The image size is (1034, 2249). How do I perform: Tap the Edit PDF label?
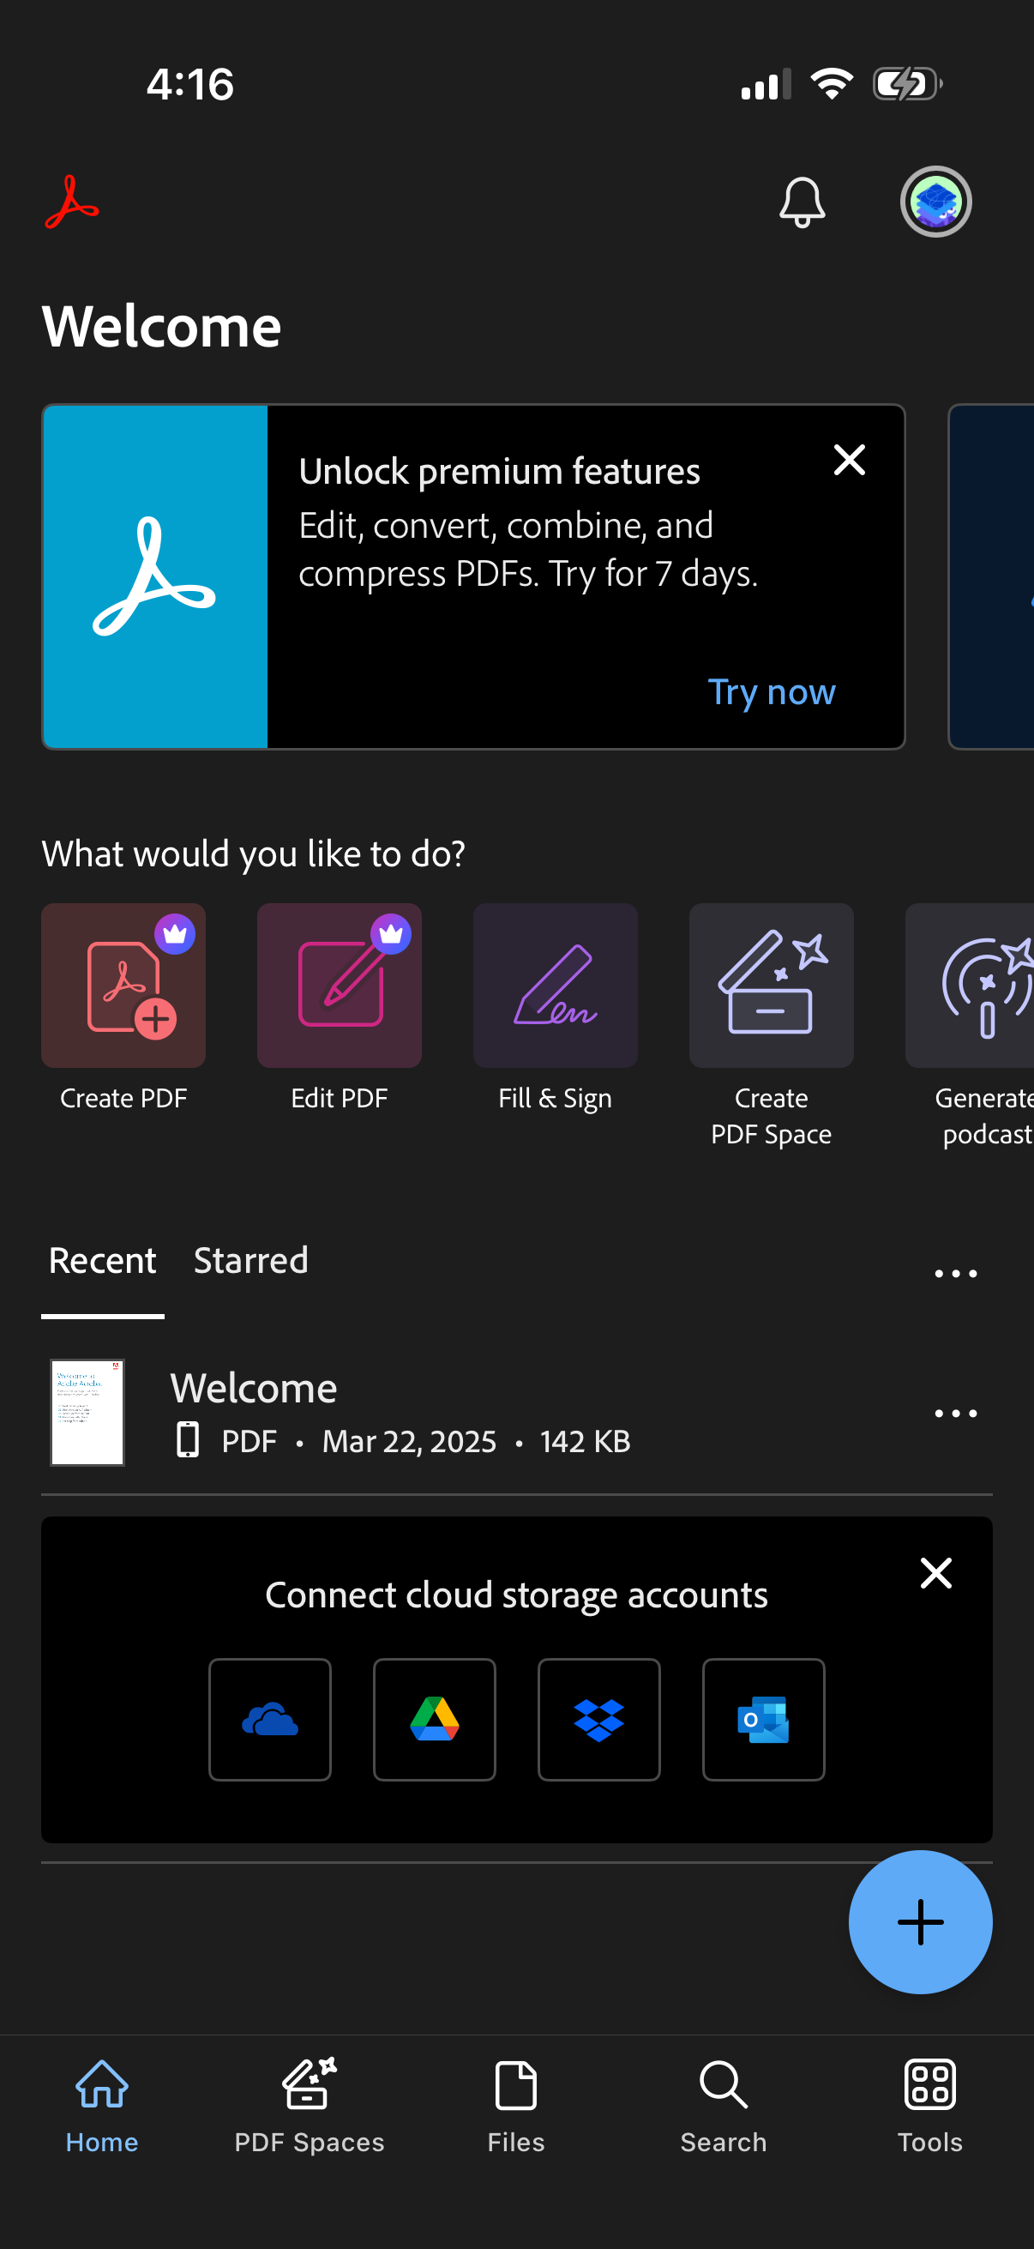(x=340, y=1098)
